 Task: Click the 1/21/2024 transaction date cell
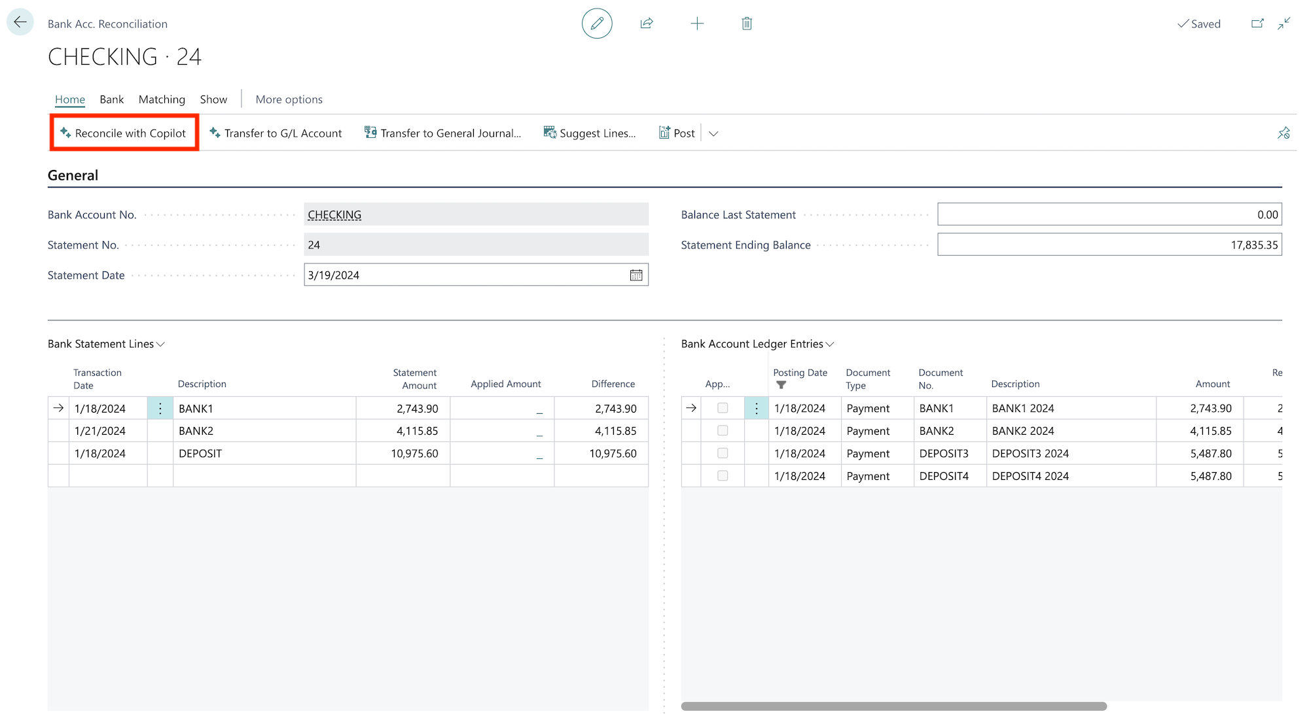click(108, 431)
